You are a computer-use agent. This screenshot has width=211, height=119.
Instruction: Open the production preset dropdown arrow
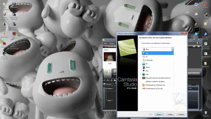tap(172, 49)
